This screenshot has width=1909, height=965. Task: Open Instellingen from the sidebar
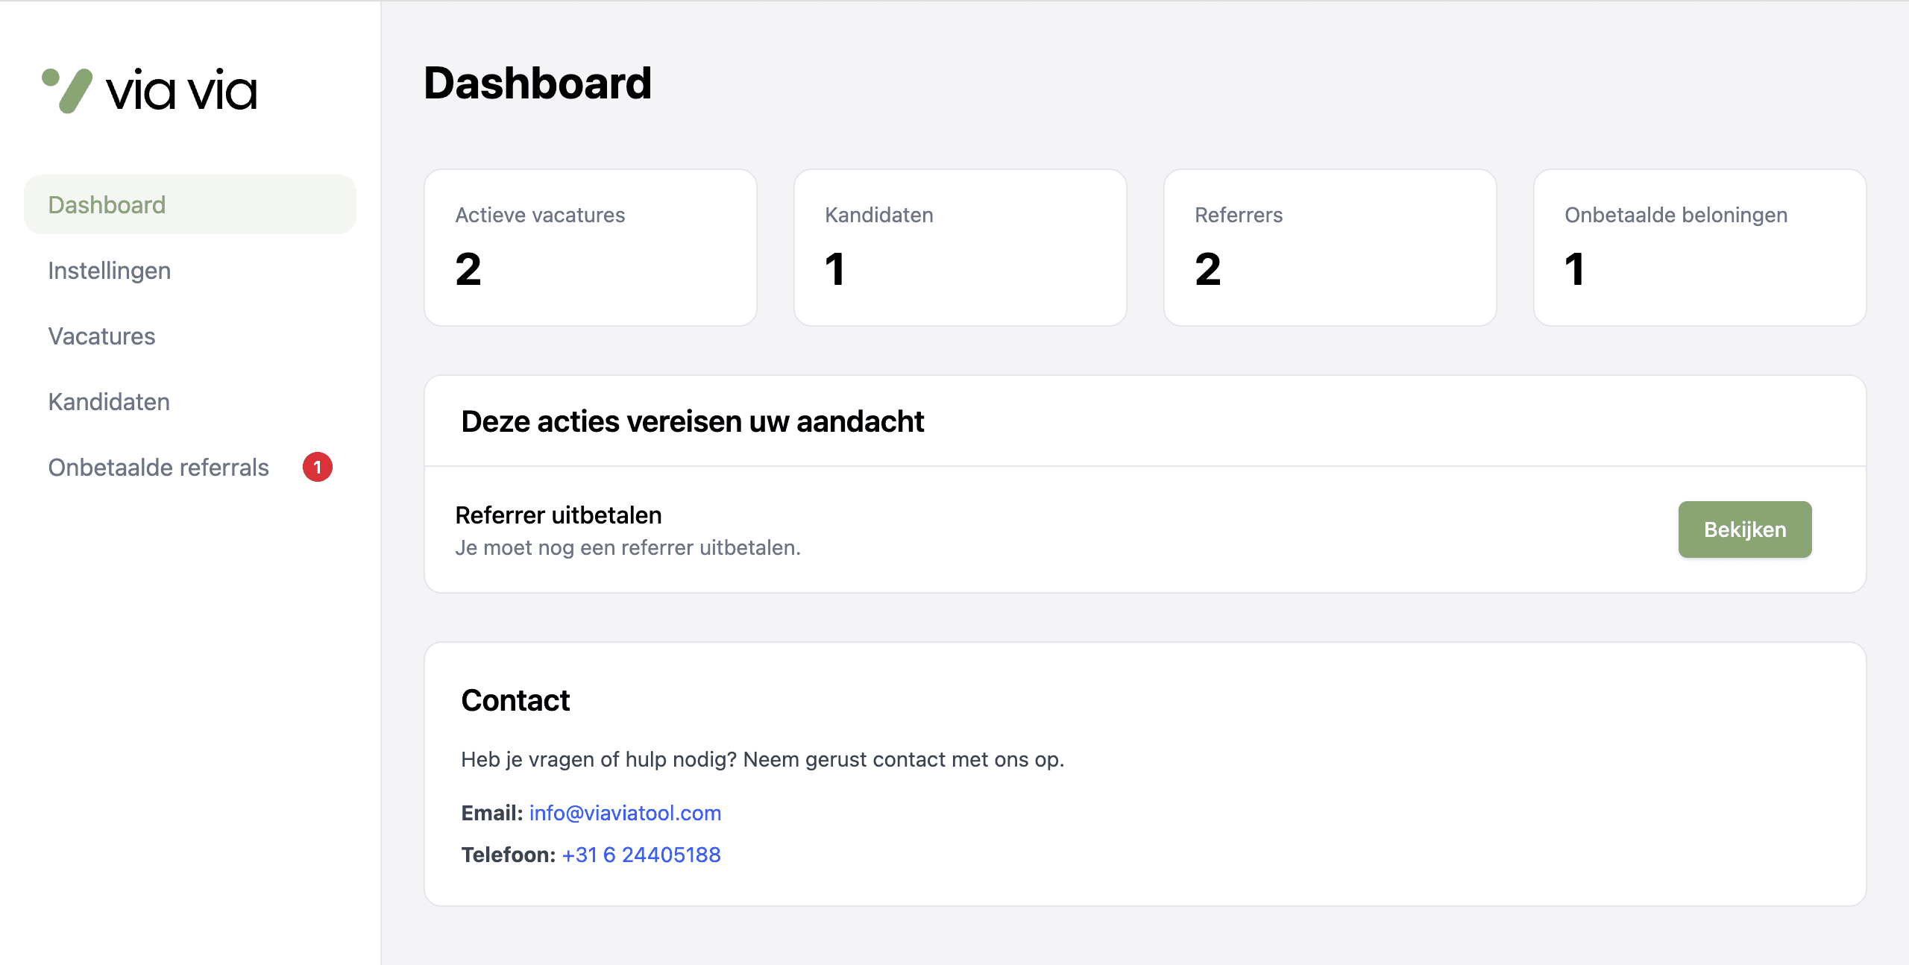pyautogui.click(x=109, y=270)
